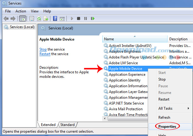
Task: Toggle the Show/Hide Console Tree icon
Action: click(22, 19)
